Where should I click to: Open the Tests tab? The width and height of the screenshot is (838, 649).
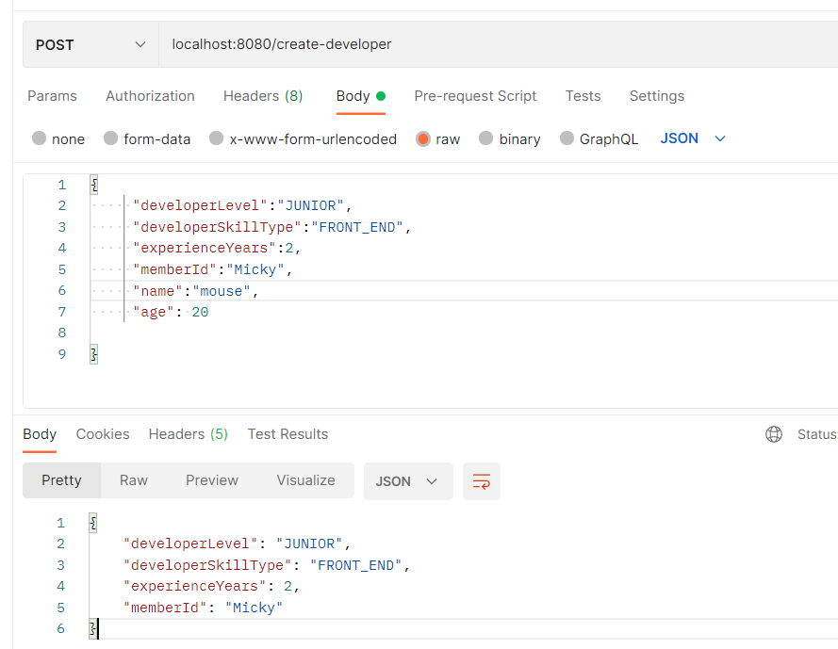(x=583, y=96)
